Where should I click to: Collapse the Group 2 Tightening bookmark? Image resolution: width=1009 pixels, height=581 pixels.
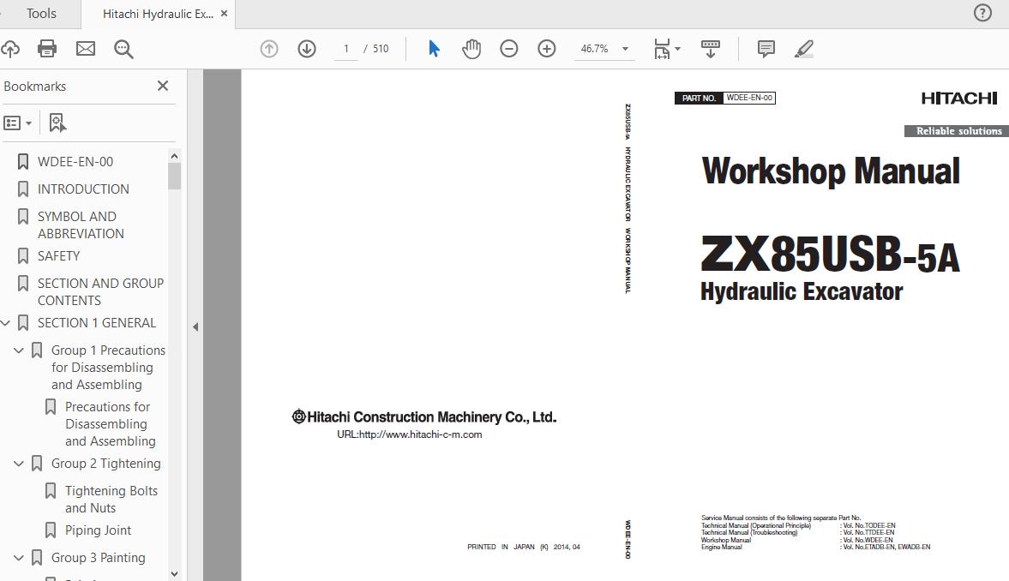19,464
